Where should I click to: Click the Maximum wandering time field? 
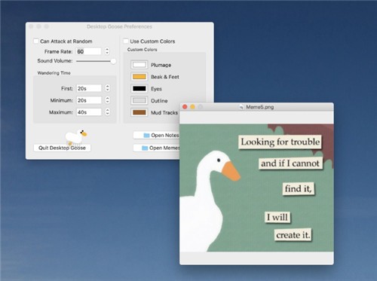[89, 112]
